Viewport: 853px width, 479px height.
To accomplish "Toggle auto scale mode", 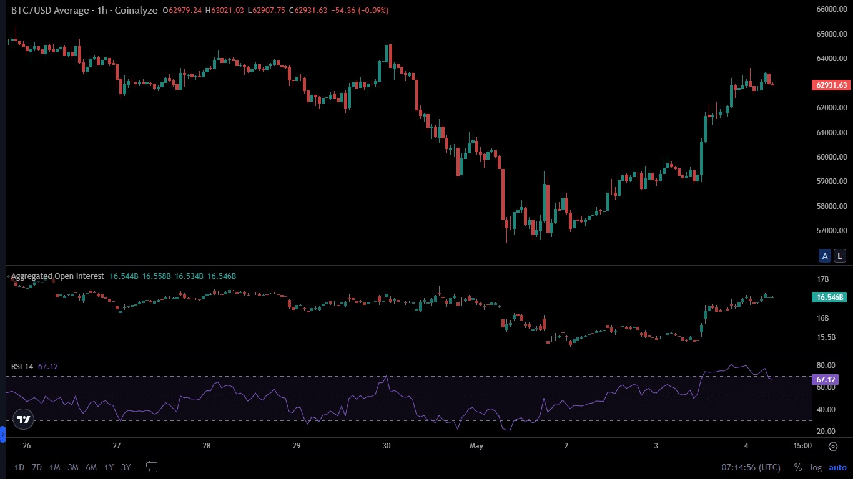I will click(x=837, y=467).
